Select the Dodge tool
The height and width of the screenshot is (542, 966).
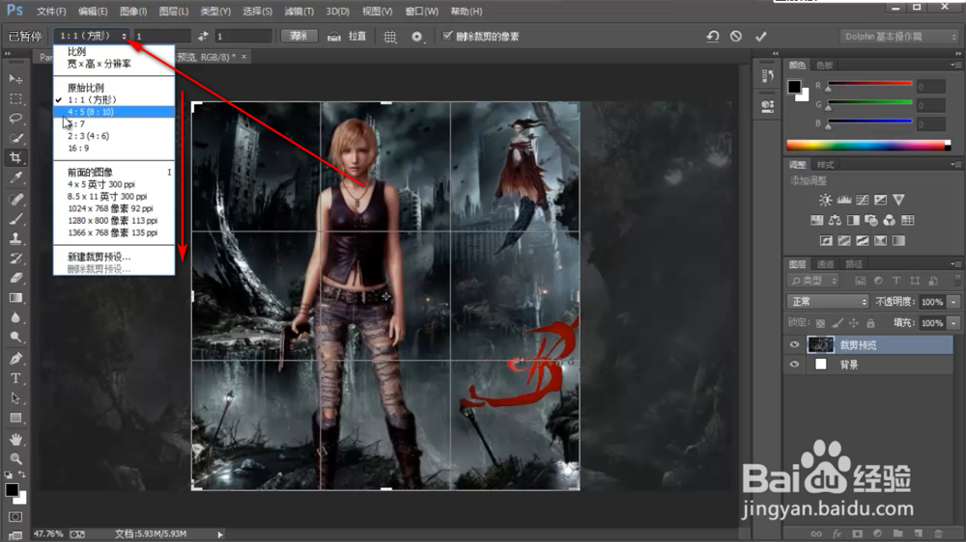pos(15,338)
